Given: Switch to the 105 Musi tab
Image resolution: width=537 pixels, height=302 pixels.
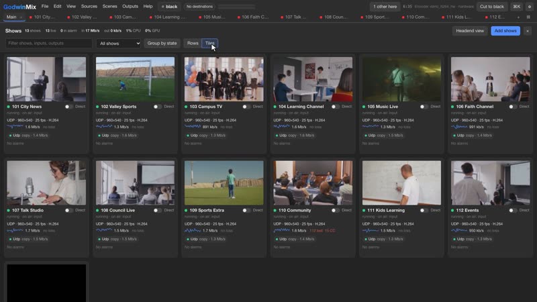Looking at the screenshot, I should (x=212, y=17).
